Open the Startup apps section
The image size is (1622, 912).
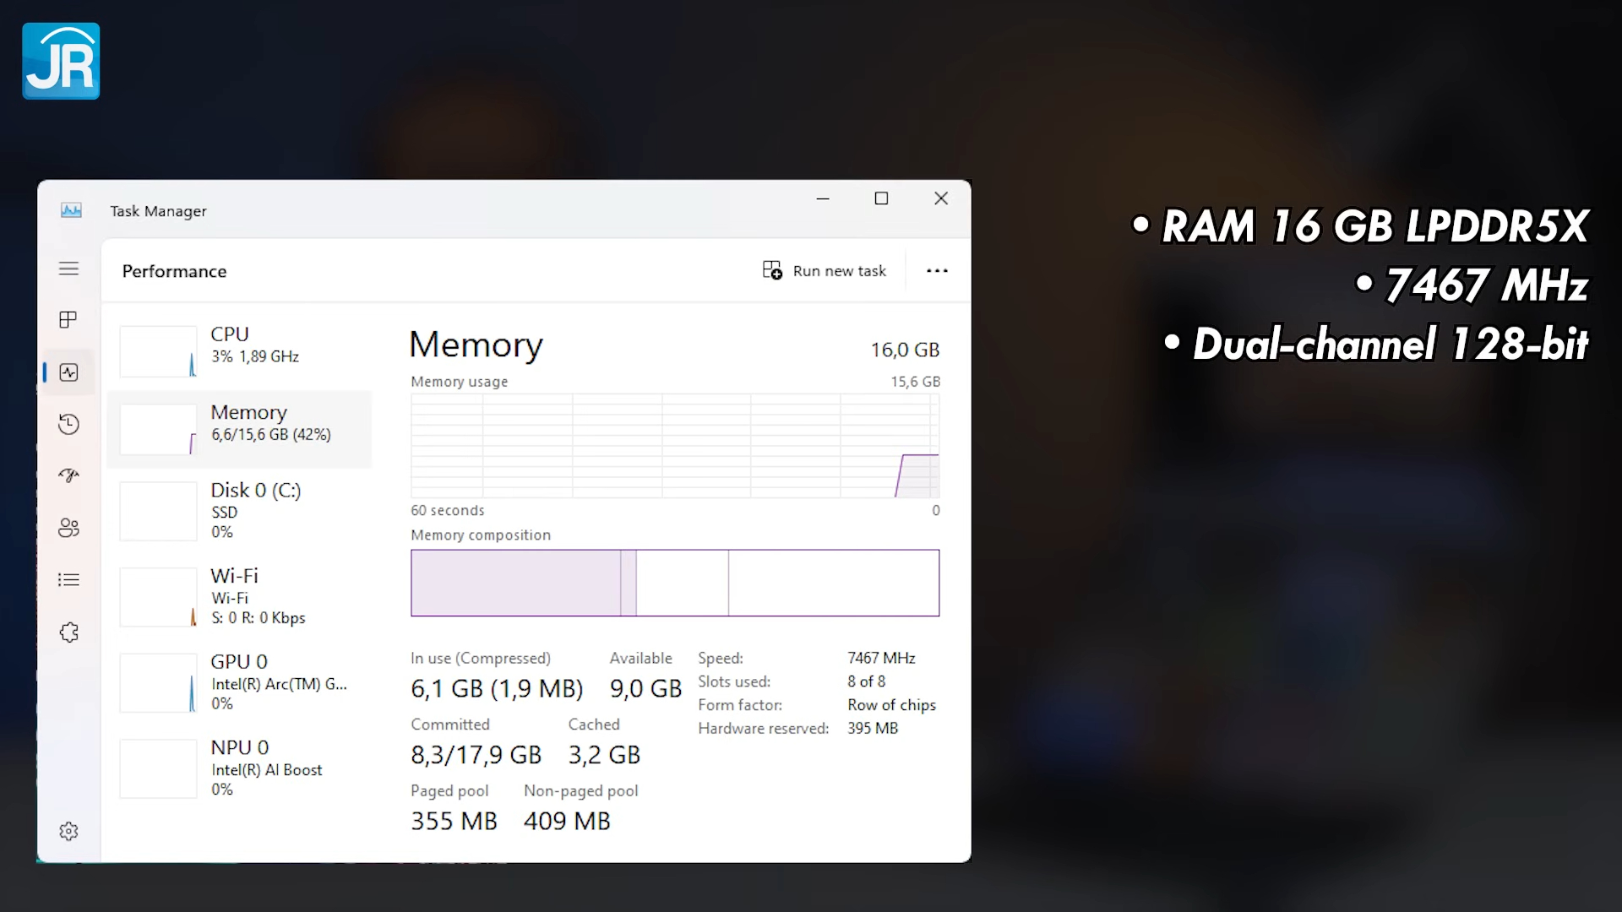68,475
